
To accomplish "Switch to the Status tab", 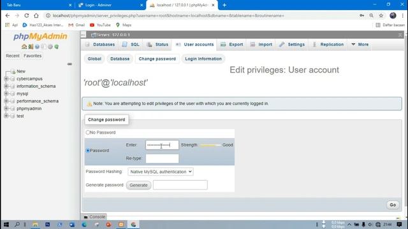I will coord(157,45).
